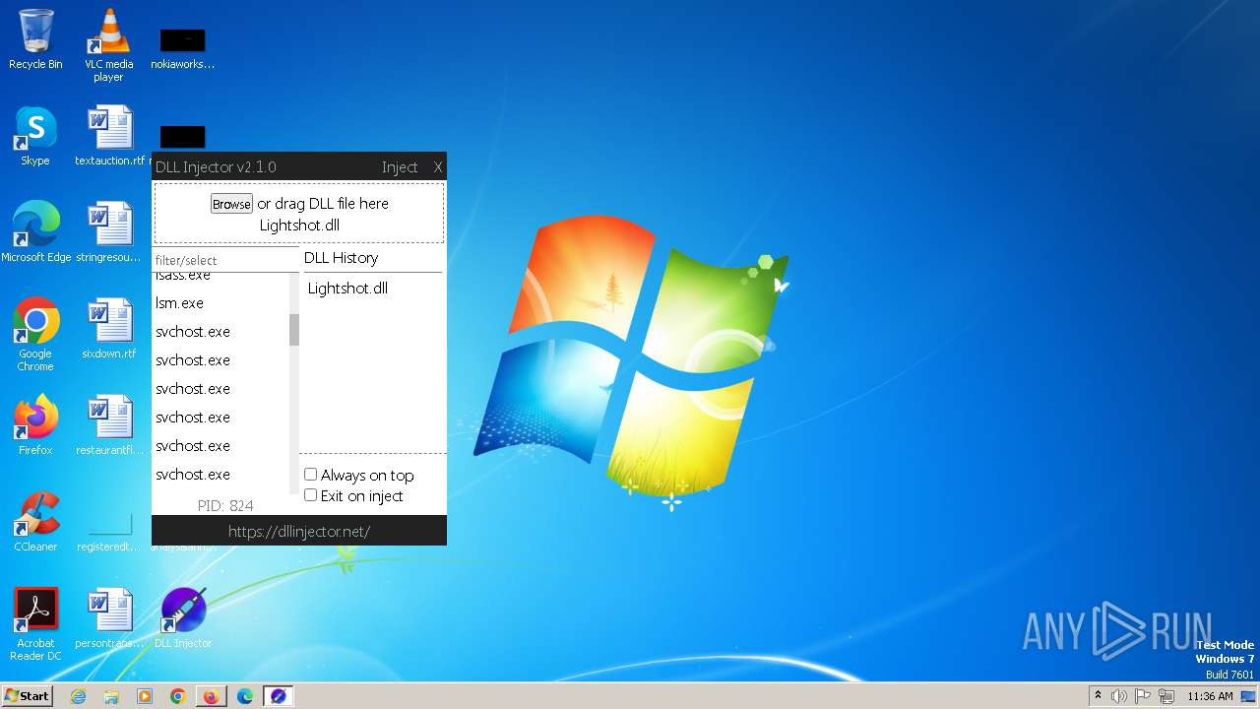Open the Skype desktop shortcut

tap(35, 136)
